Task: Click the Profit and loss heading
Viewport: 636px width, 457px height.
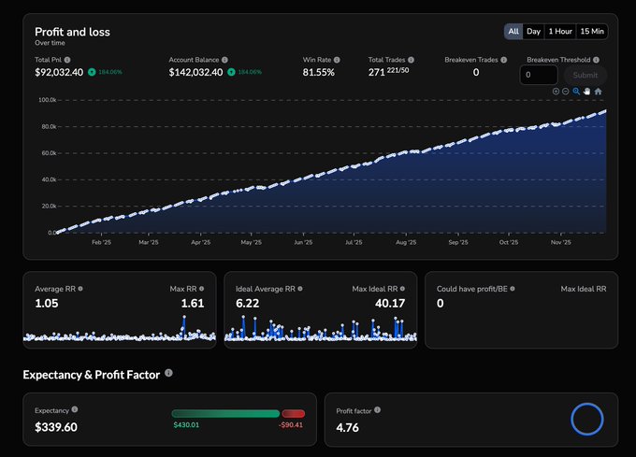Action: (72, 32)
